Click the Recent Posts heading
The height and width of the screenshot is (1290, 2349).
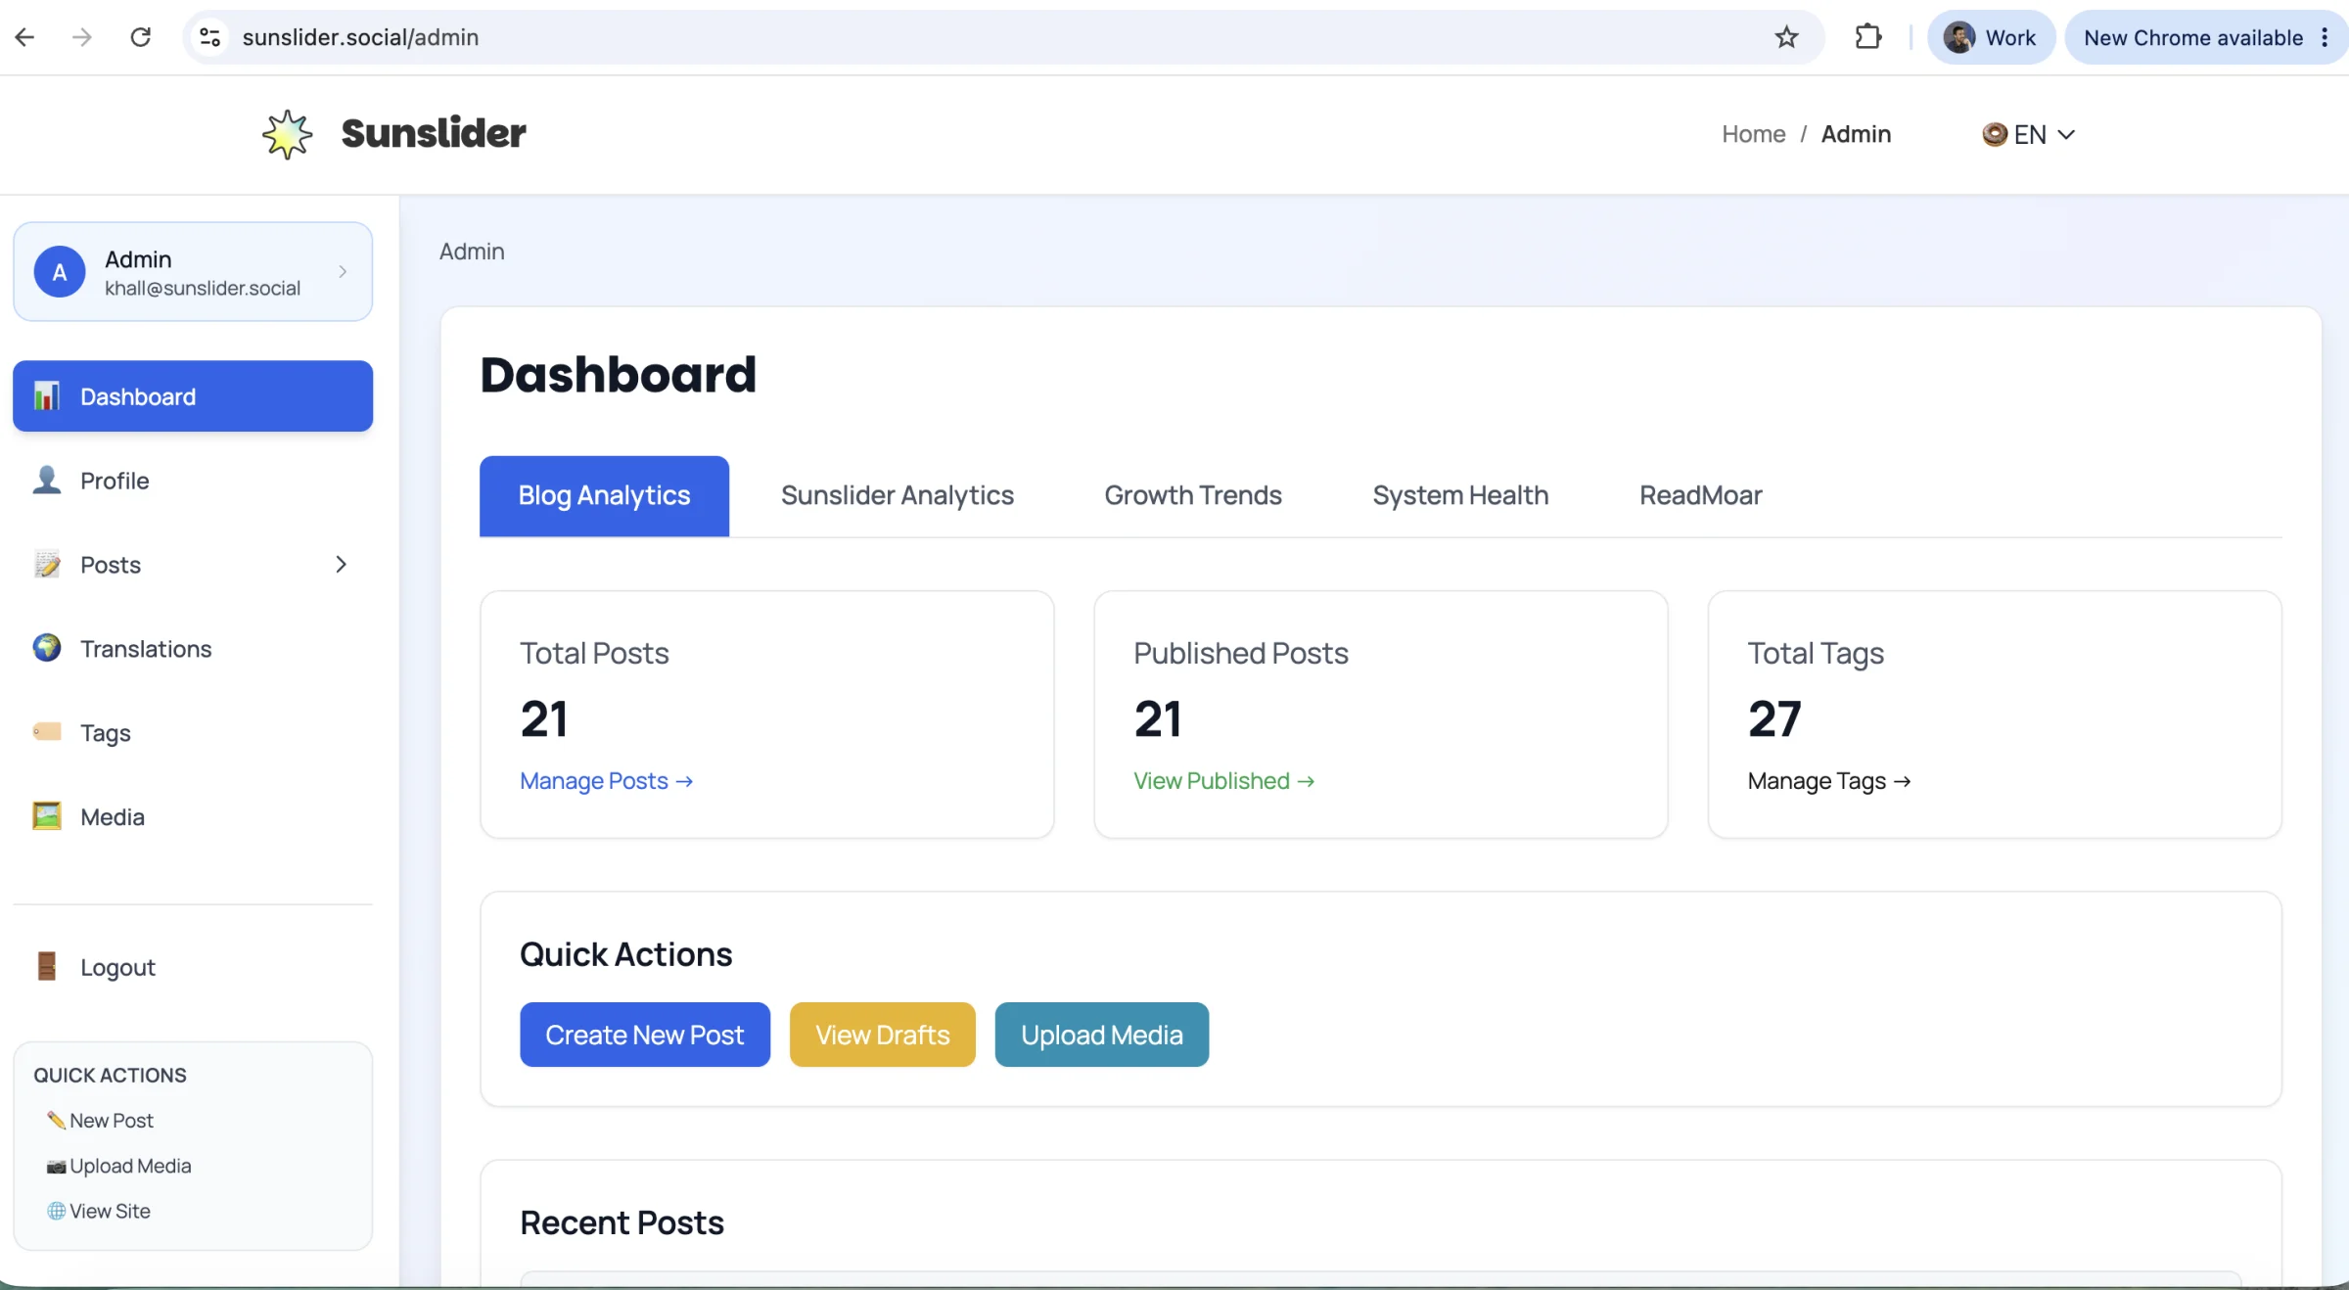622,1222
